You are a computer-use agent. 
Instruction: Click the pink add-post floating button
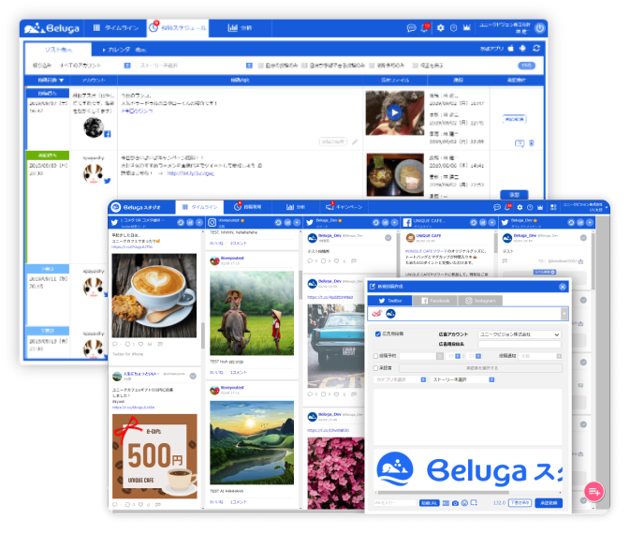coord(593,492)
